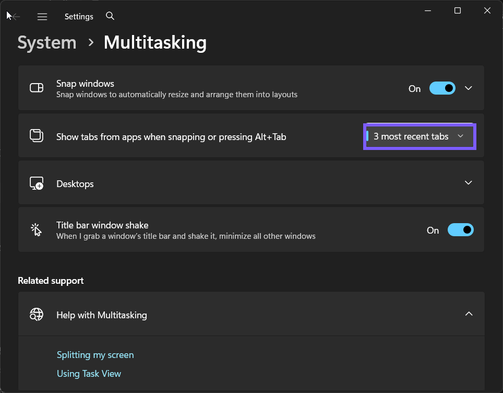Viewport: 503px width, 393px height.
Task: Close the Settings window
Action: click(487, 10)
